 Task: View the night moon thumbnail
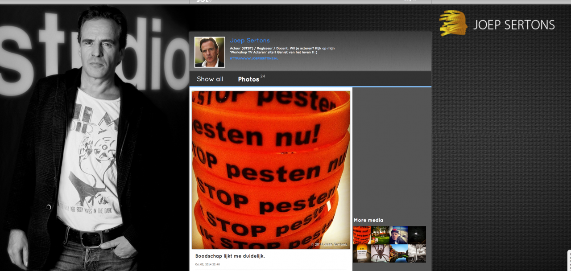417,235
